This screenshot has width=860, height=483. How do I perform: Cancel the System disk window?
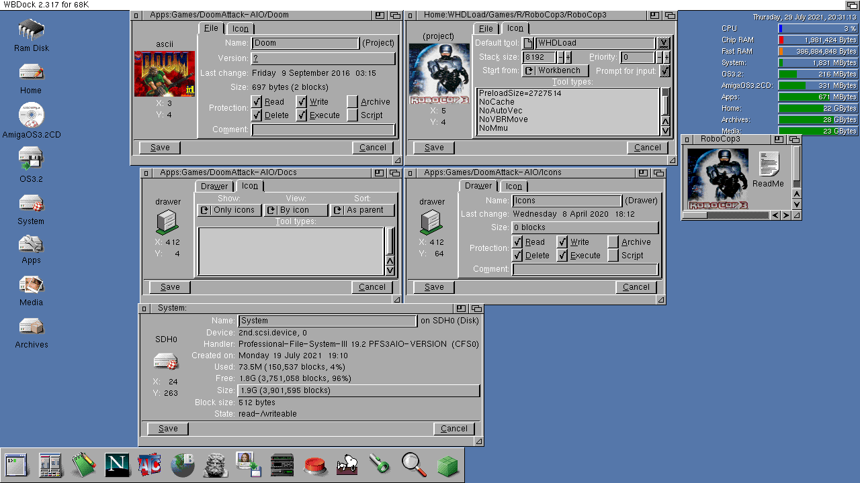pyautogui.click(x=454, y=429)
